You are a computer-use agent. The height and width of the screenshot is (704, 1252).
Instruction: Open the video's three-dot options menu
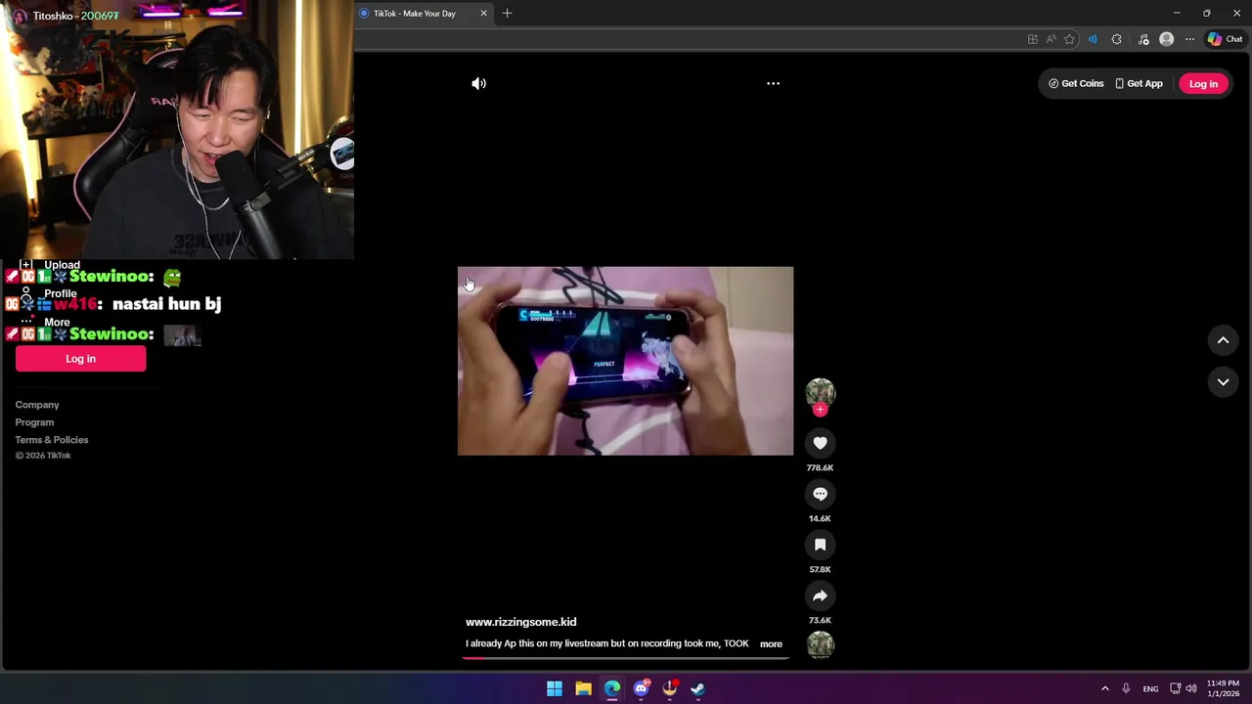pos(773,83)
